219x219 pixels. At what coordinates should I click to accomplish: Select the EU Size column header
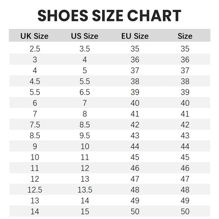[135, 36]
